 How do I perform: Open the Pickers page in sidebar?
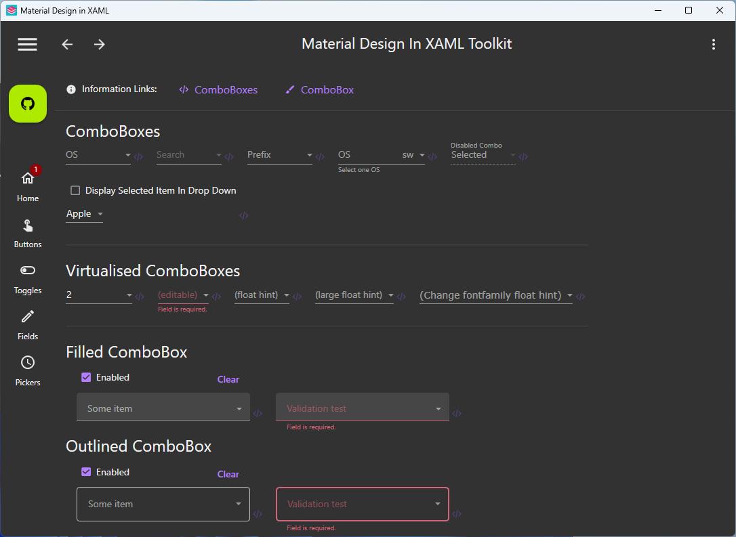point(28,371)
